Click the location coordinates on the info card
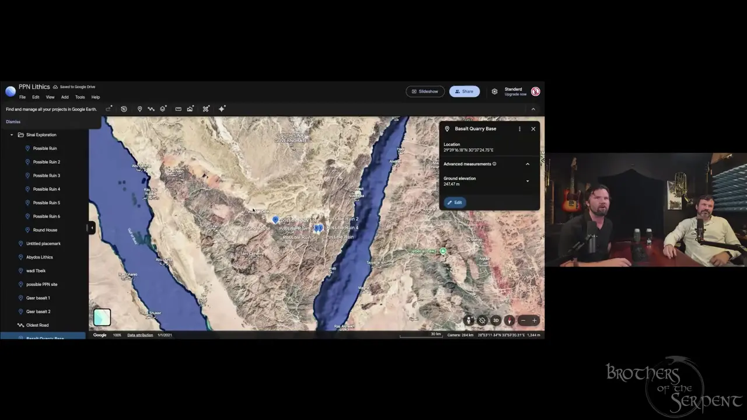The image size is (747, 420). [468, 150]
